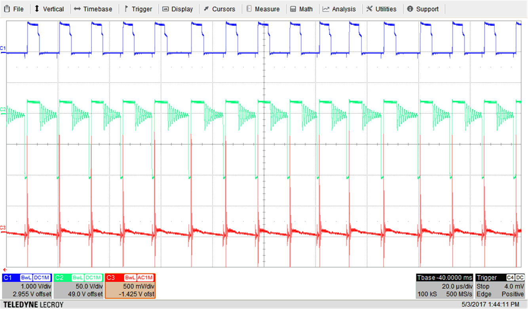Click the Math calculator icon
Screen dimensions: 528x309
tap(293, 9)
